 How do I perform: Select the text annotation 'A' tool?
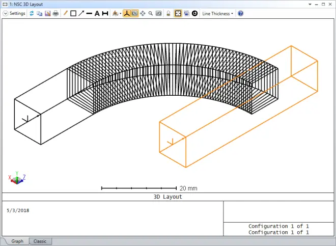point(97,14)
